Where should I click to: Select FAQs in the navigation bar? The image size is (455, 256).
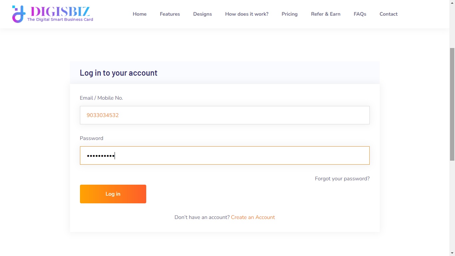[360, 14]
